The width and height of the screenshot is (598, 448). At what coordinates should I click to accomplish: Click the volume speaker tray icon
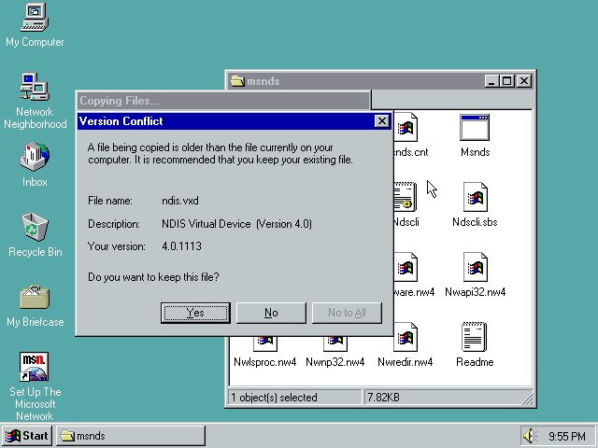coord(530,436)
